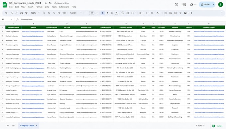Open the all sheets list

click(13, 126)
